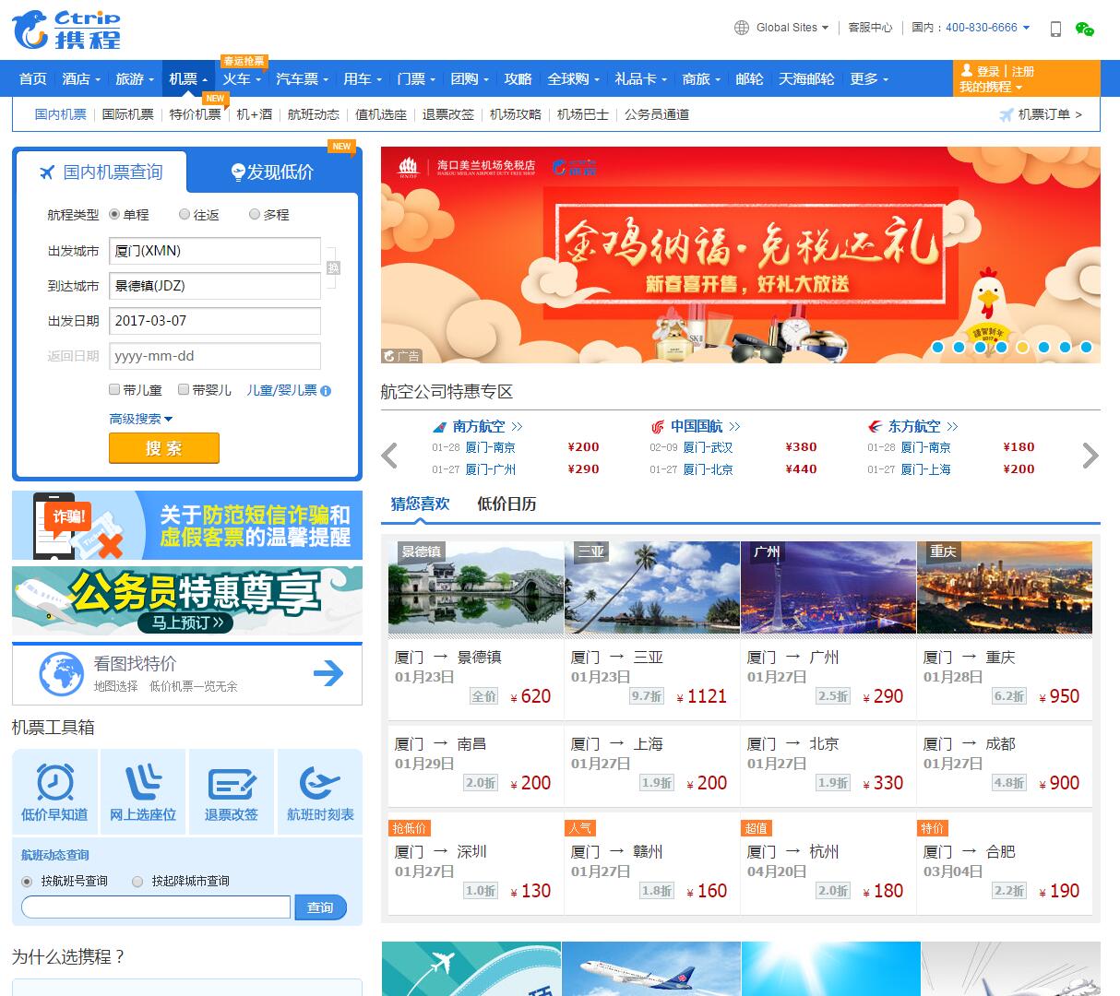This screenshot has height=996, width=1120.
Task: Open the mobile phone app icon
Action: 1055,29
